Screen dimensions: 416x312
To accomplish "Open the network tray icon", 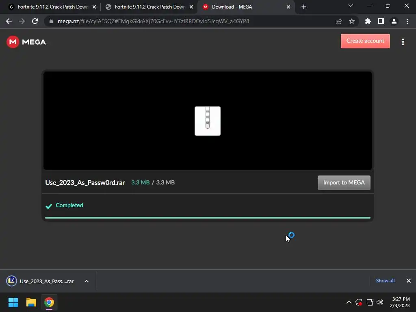I will pos(370,302).
